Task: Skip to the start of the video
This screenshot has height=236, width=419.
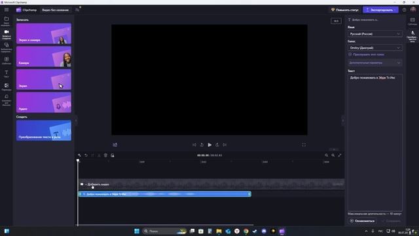Action: [194, 145]
